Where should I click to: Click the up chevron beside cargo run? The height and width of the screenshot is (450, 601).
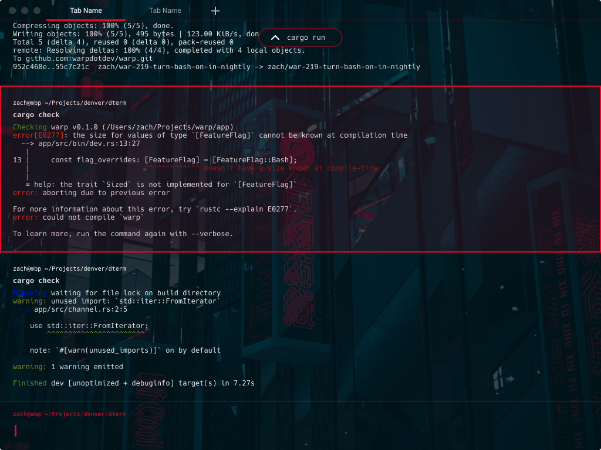pyautogui.click(x=275, y=37)
